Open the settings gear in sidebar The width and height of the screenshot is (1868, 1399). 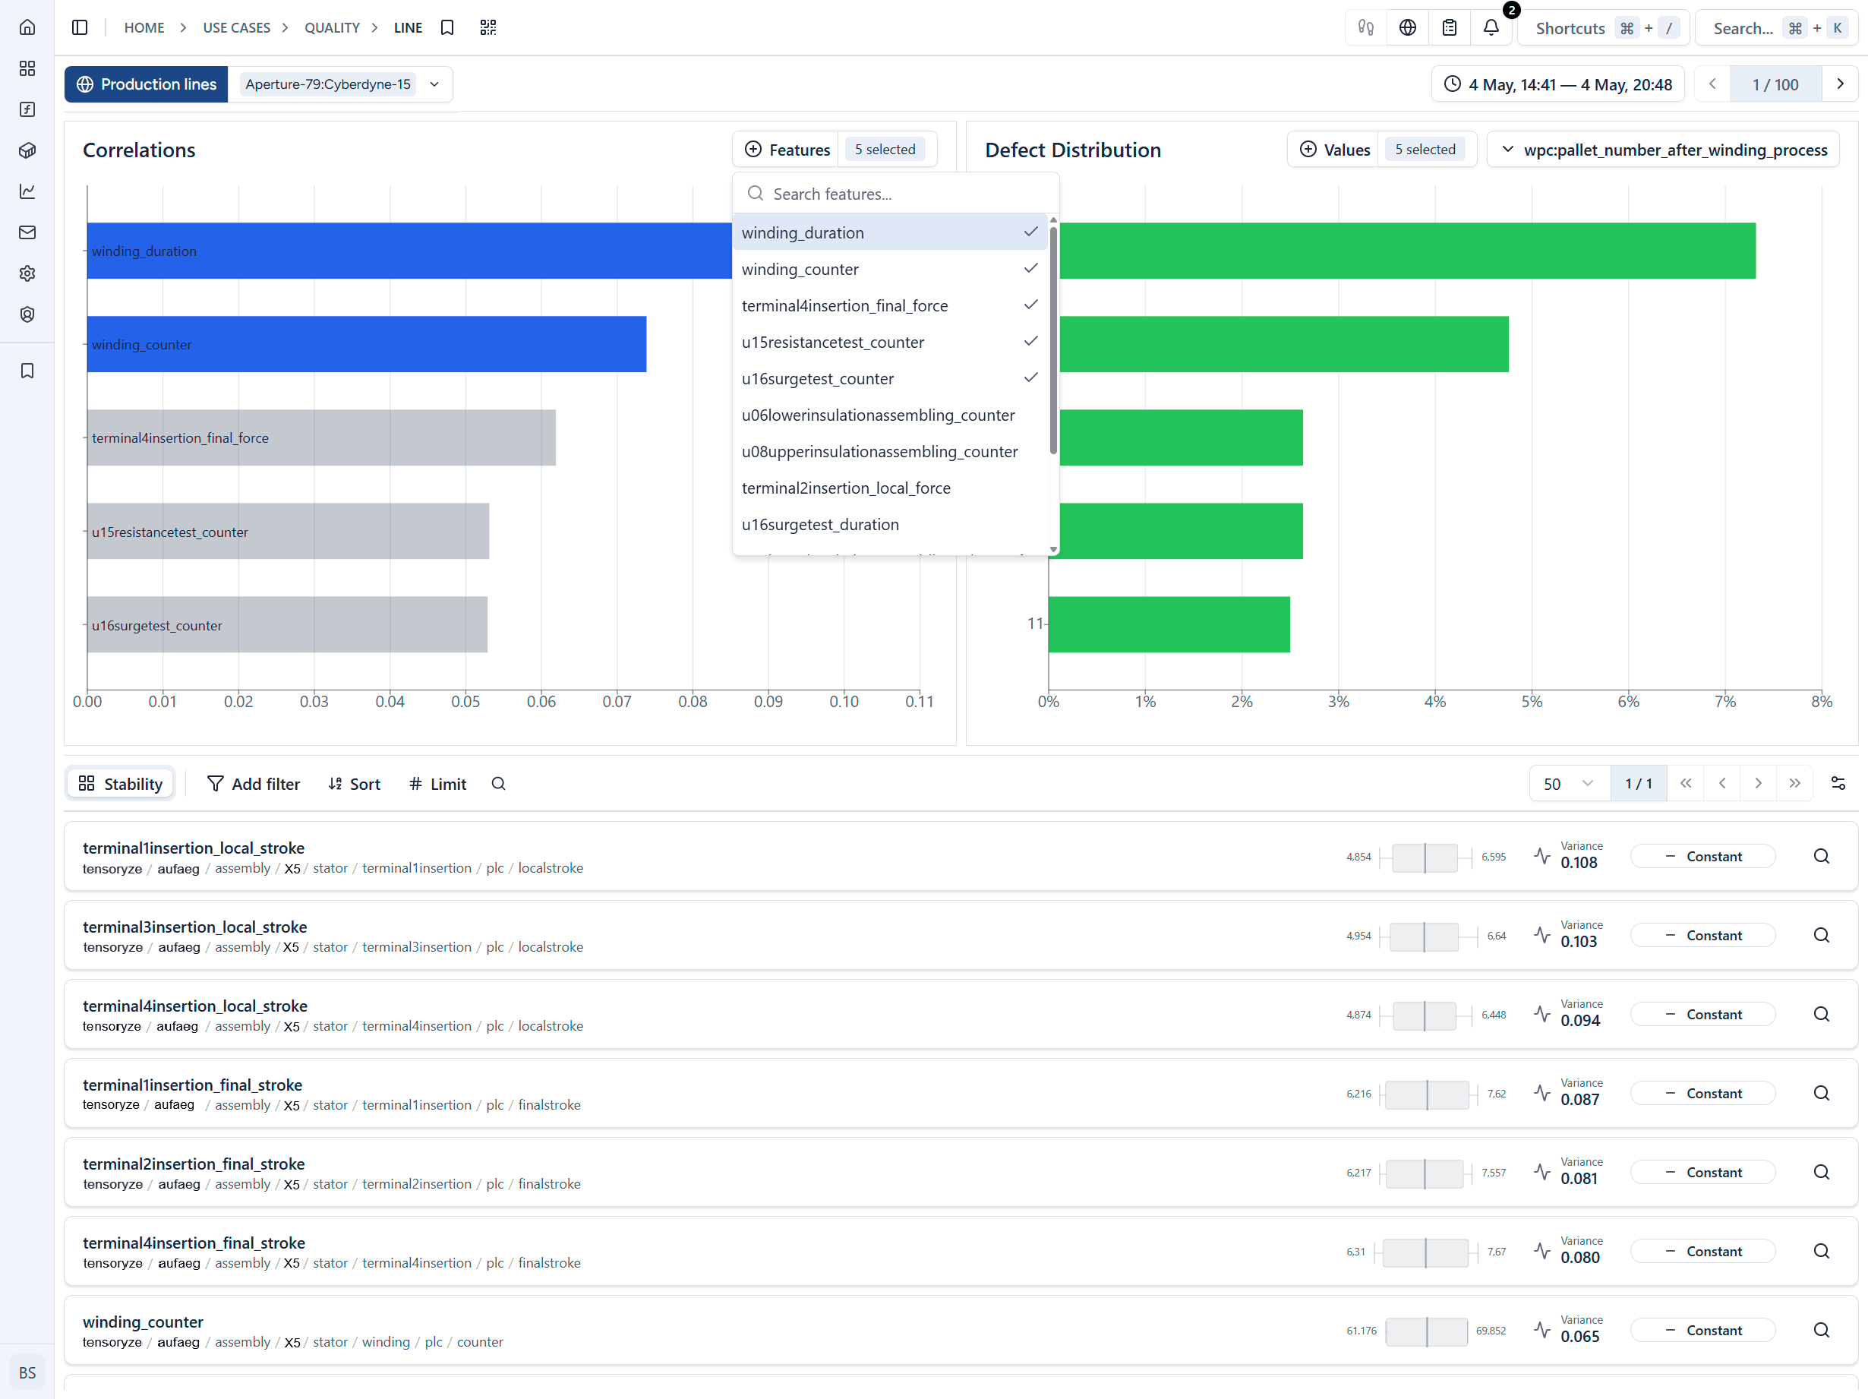tap(27, 273)
